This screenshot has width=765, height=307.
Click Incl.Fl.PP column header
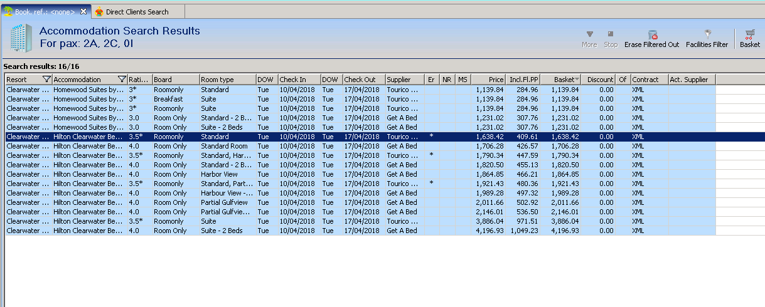coord(523,80)
